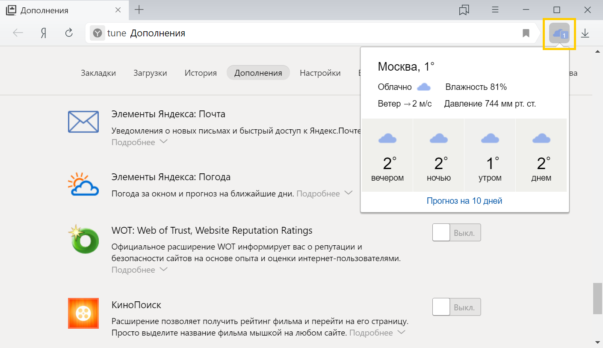Open the Настройки tab

pos(320,73)
